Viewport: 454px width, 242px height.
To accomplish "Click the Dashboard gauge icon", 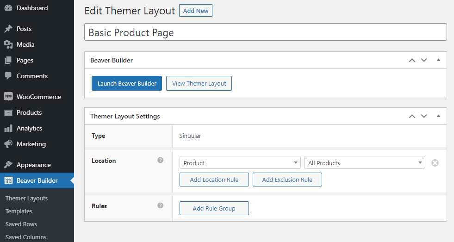I will pyautogui.click(x=8, y=8).
